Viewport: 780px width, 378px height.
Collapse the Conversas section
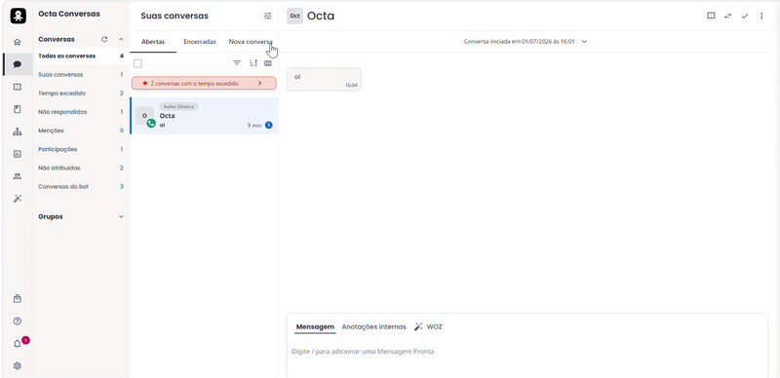(121, 39)
